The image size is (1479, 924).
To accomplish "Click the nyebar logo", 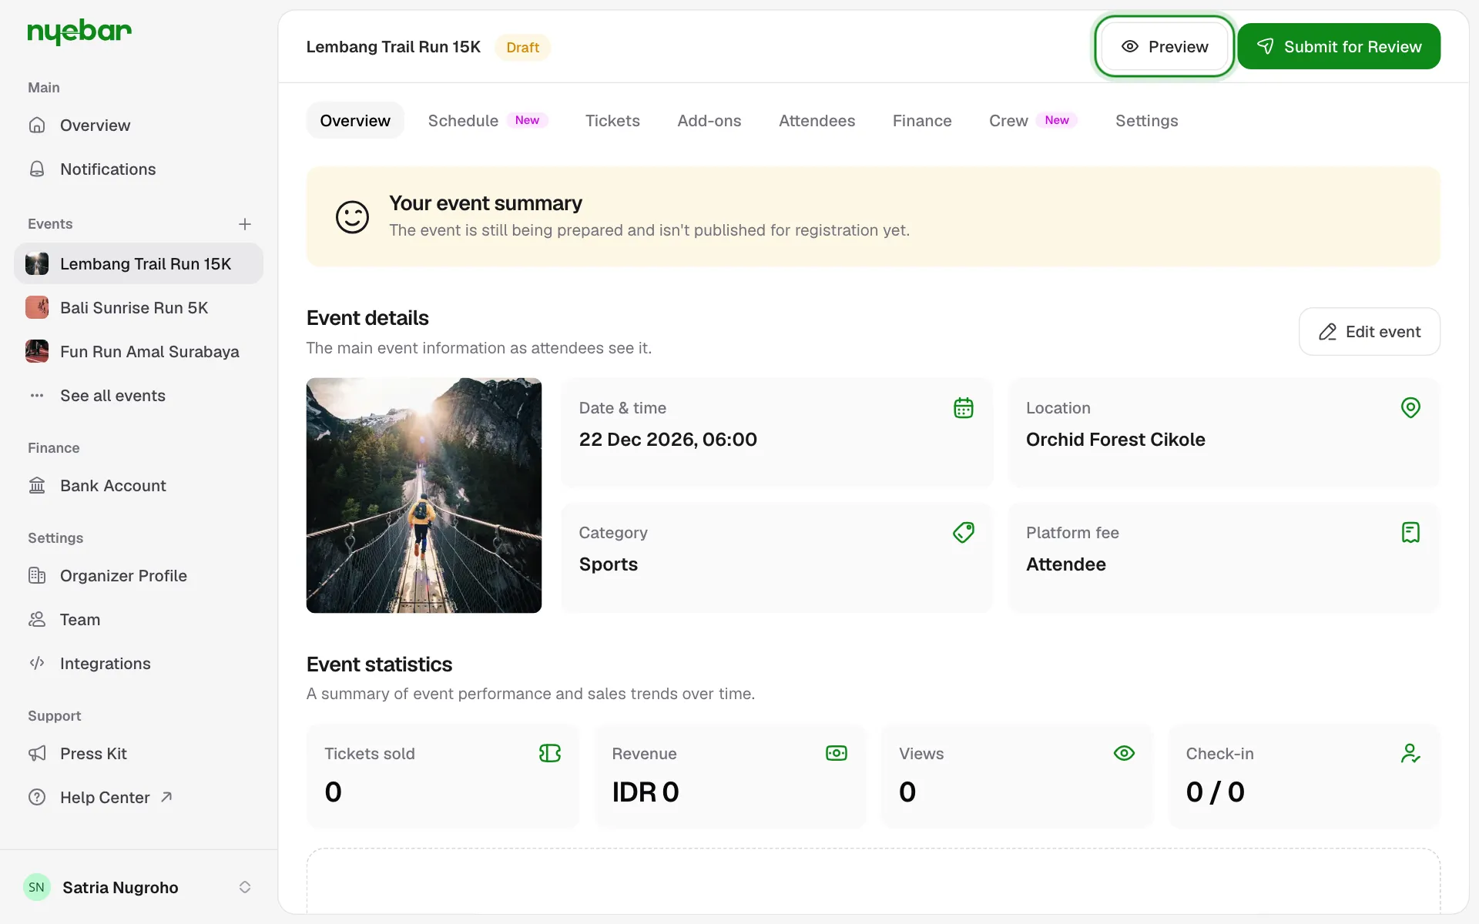I will [x=79, y=32].
